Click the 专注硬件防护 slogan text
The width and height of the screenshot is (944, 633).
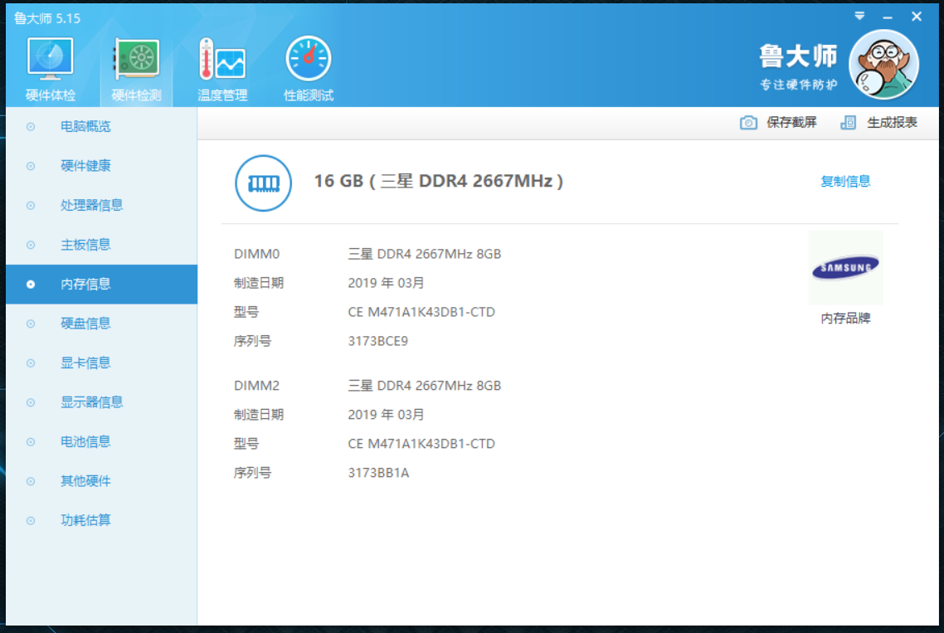click(798, 85)
